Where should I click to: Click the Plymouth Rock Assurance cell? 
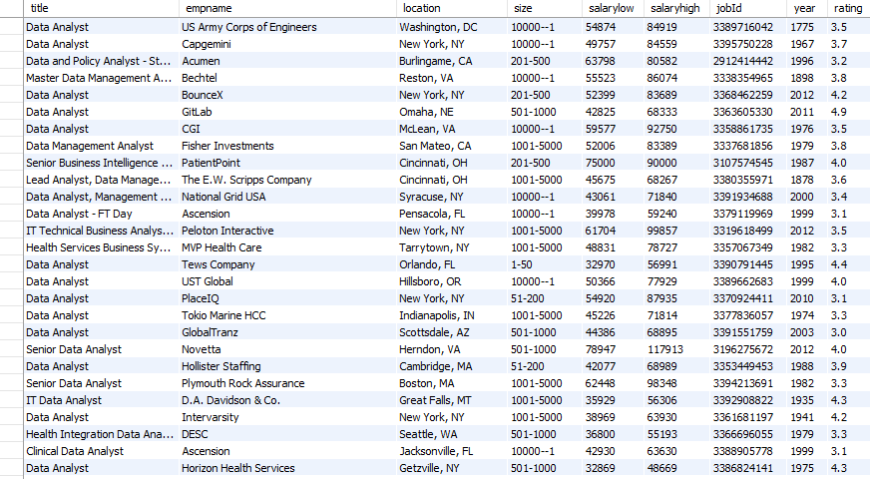tap(287, 383)
